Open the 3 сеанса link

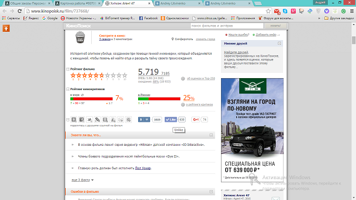click(105, 39)
